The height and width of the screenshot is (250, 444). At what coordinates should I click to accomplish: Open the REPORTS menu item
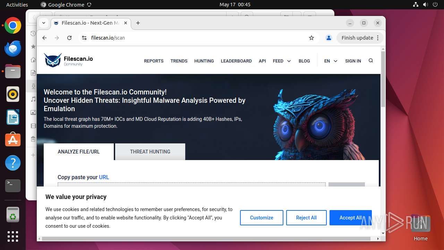154,61
